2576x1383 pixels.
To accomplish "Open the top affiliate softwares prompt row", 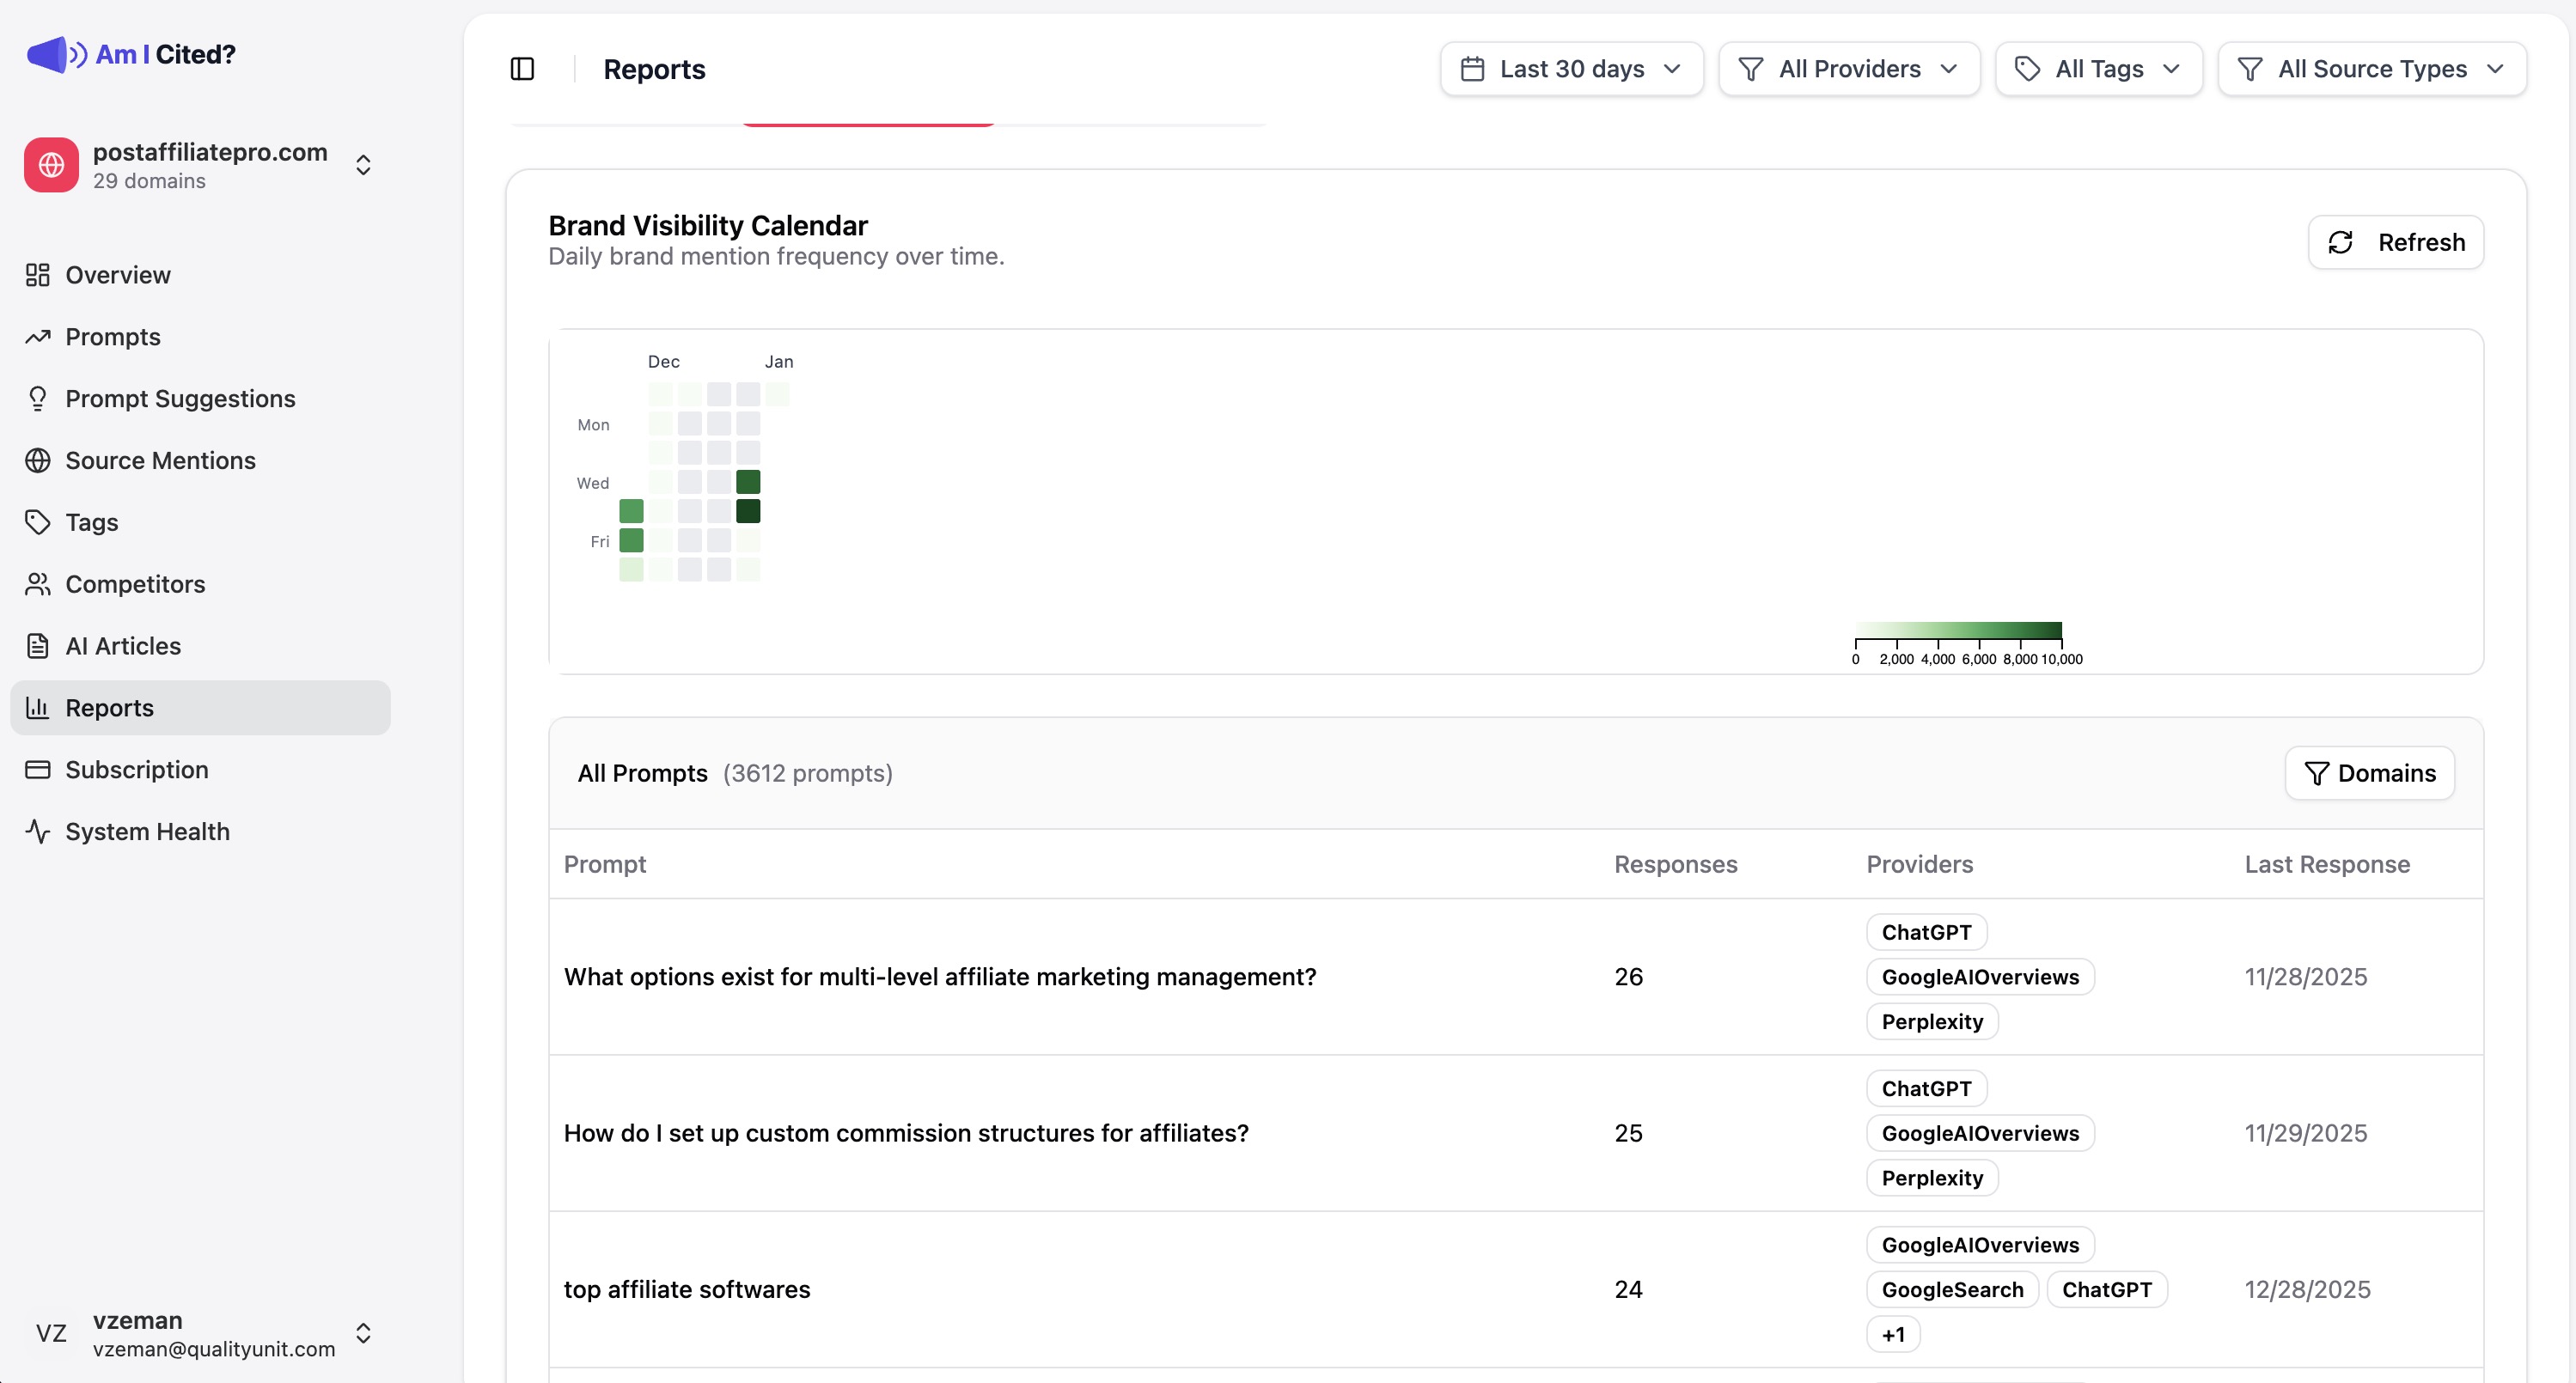I will coord(687,1289).
